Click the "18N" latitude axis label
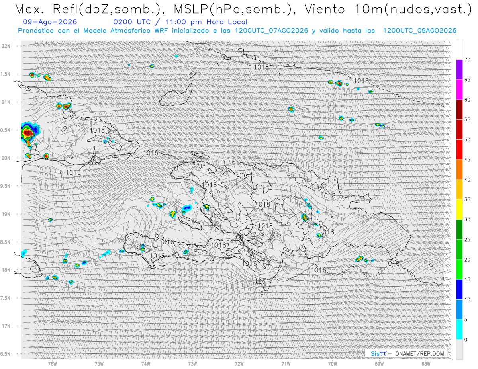478x369 pixels. pos(6,270)
